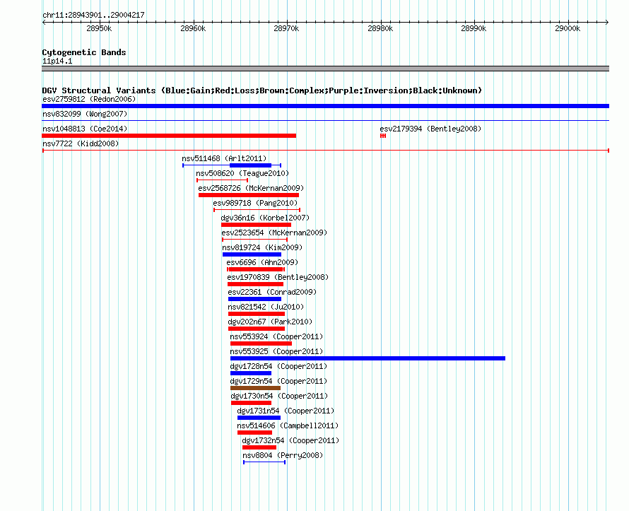Select nsv821542 (Ju2010) label
The image size is (629, 511).
pyautogui.click(x=266, y=307)
